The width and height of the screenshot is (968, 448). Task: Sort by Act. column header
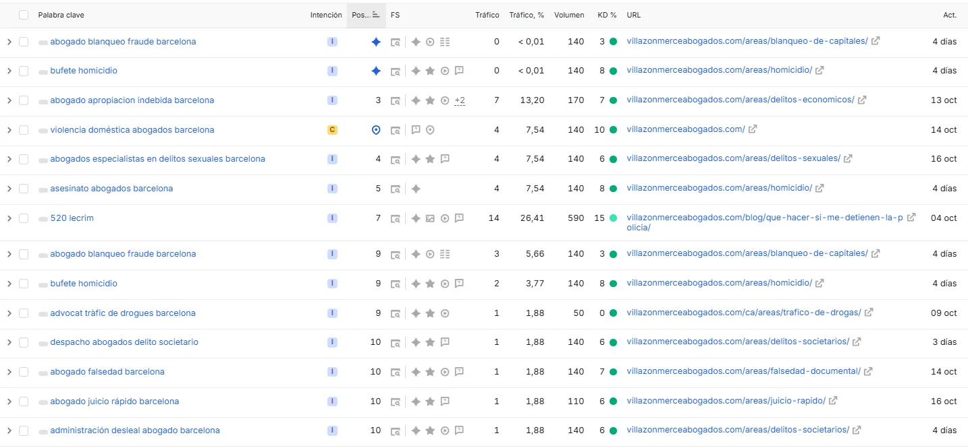950,15
